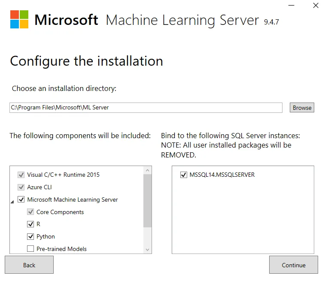Screen dimensions: 325x281
Task: Click the 9.4.7 version number
Action: click(x=271, y=22)
